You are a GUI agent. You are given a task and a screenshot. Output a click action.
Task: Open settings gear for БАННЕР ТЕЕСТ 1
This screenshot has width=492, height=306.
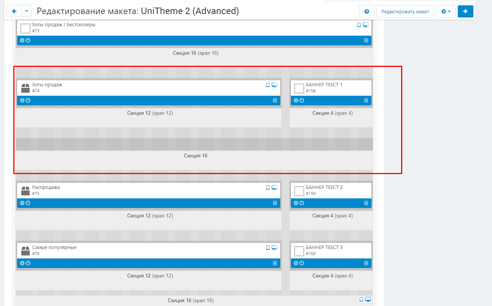(296, 100)
